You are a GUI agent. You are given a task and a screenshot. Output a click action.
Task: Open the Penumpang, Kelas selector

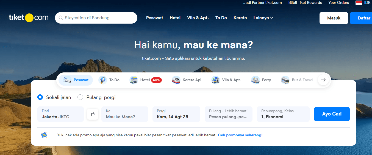click(x=283, y=114)
